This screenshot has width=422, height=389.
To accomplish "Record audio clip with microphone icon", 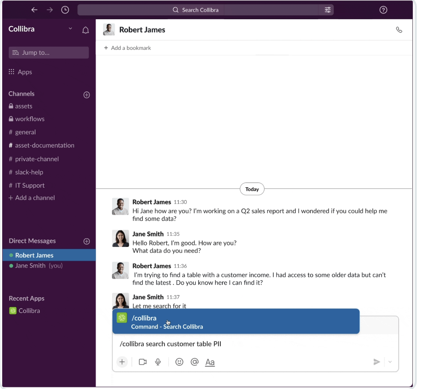I will click(158, 362).
